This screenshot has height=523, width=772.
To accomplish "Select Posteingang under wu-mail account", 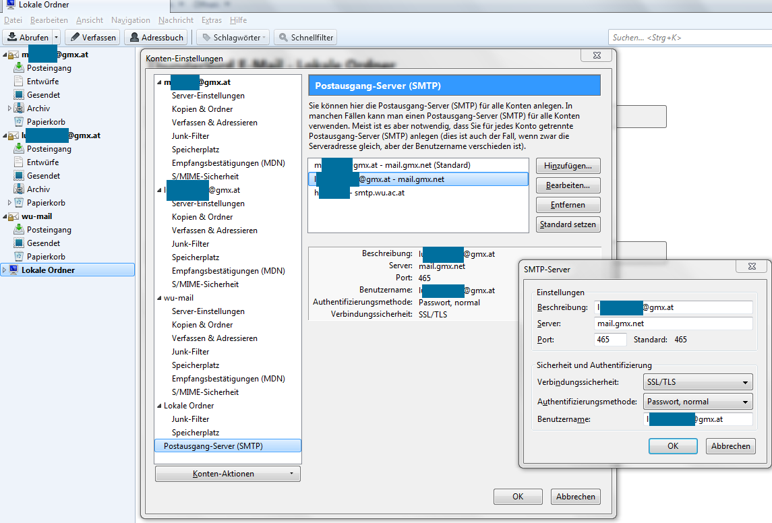I will (x=49, y=230).
